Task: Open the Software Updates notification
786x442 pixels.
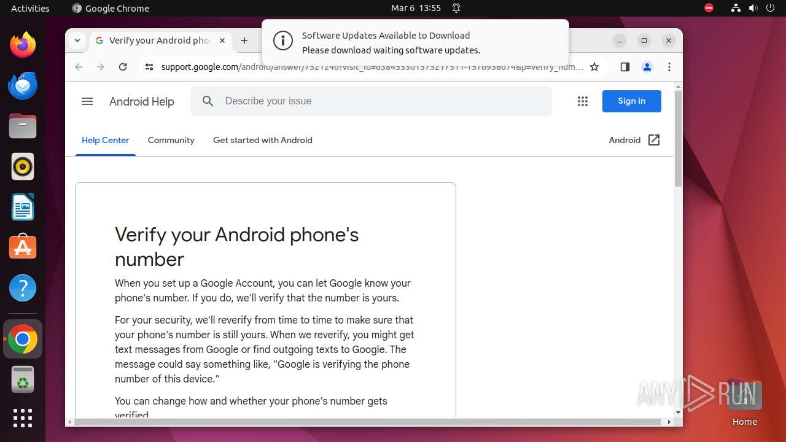Action: [415, 42]
